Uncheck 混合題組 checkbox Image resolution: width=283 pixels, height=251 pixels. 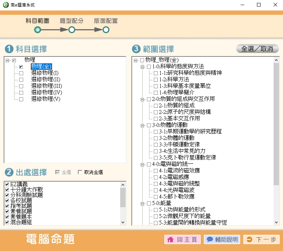(x=7, y=222)
